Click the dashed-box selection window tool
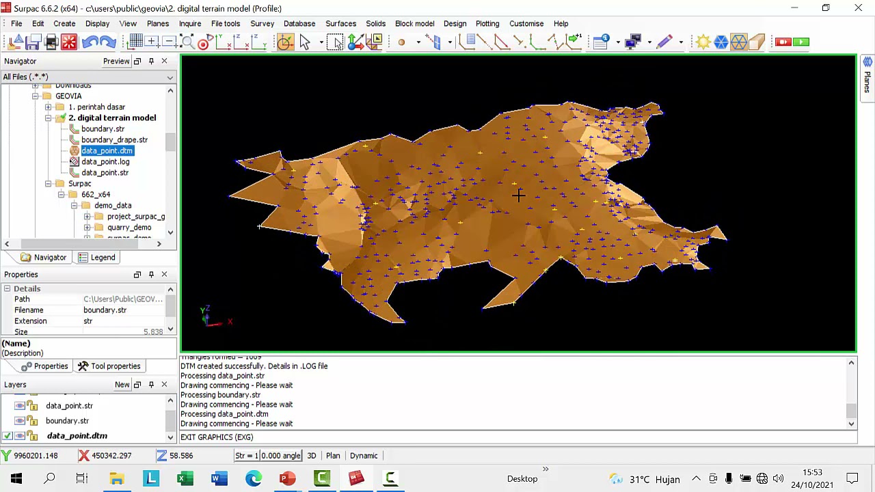Viewport: 875px width, 492px height. pos(334,42)
